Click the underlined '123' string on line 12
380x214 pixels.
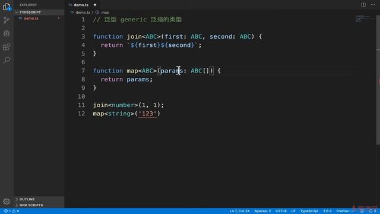pos(147,114)
